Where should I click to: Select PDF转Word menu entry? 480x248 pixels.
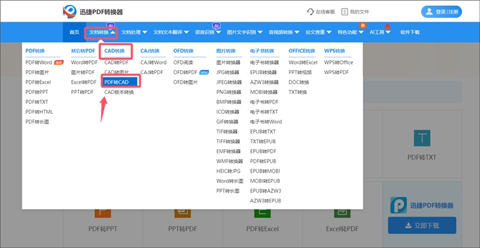[x=39, y=63]
